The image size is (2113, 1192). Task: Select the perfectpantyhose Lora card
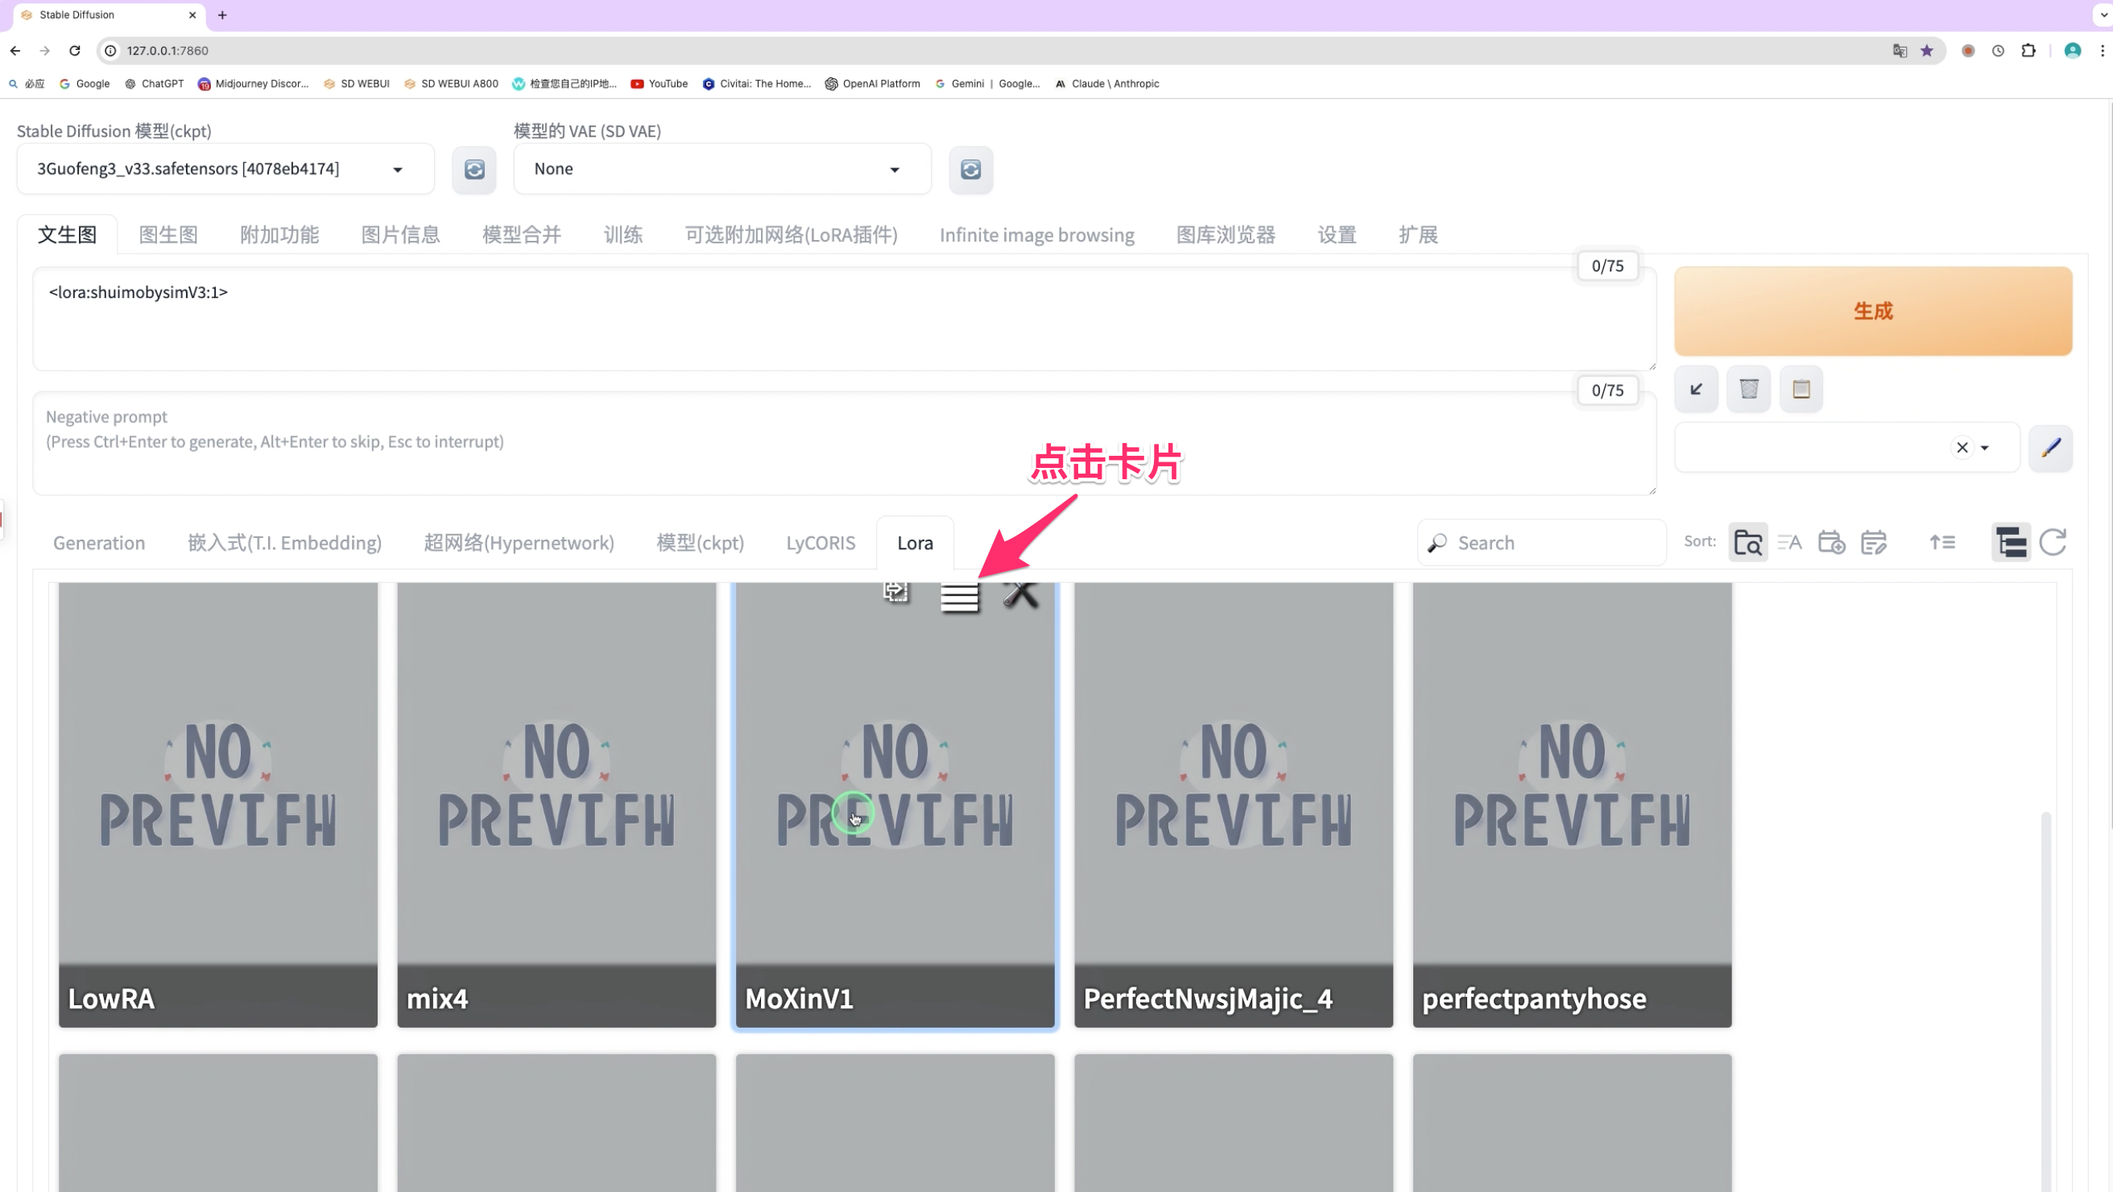click(1573, 804)
